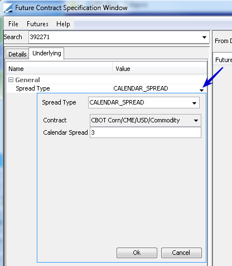The height and width of the screenshot is (266, 232).
Task: Expand the Spread Type combo box in popup
Action: pyautogui.click(x=194, y=103)
